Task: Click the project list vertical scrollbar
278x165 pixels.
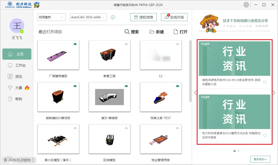Action: [x=190, y=71]
